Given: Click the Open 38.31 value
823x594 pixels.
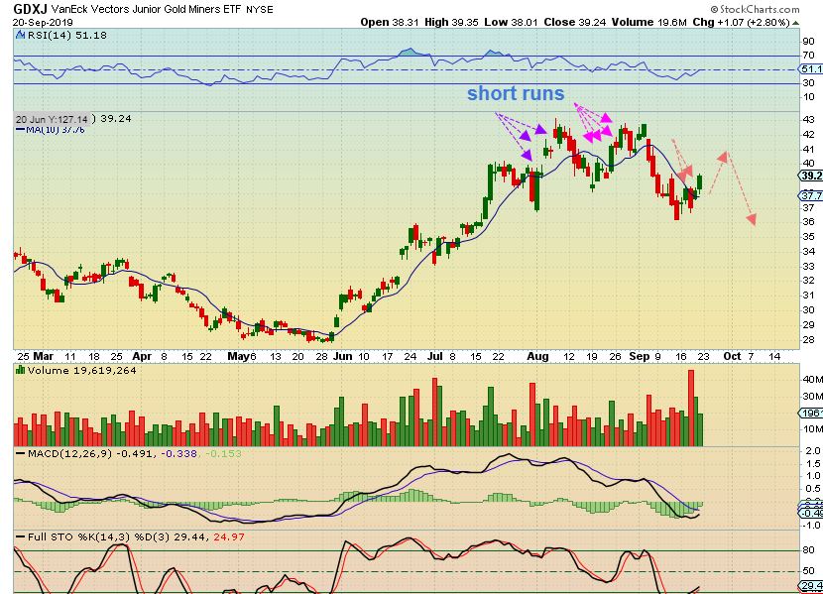Looking at the screenshot, I should (x=390, y=22).
